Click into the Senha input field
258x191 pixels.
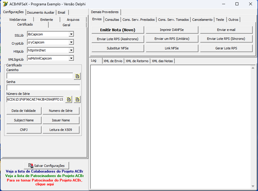click(43, 87)
